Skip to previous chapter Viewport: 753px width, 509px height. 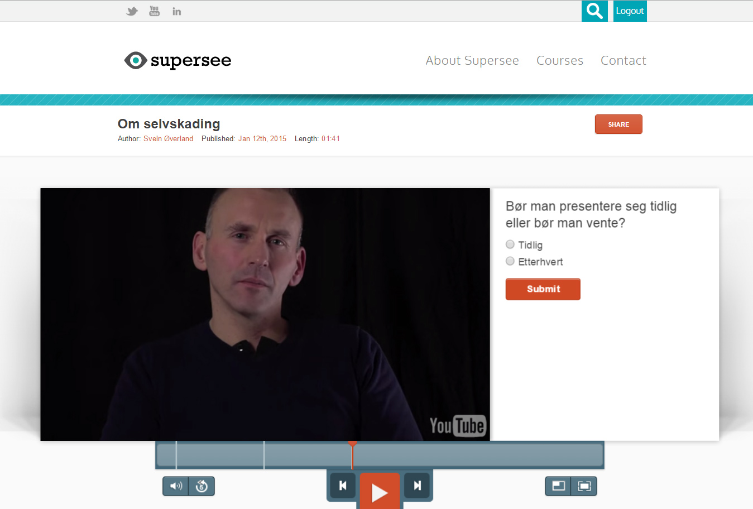point(343,486)
